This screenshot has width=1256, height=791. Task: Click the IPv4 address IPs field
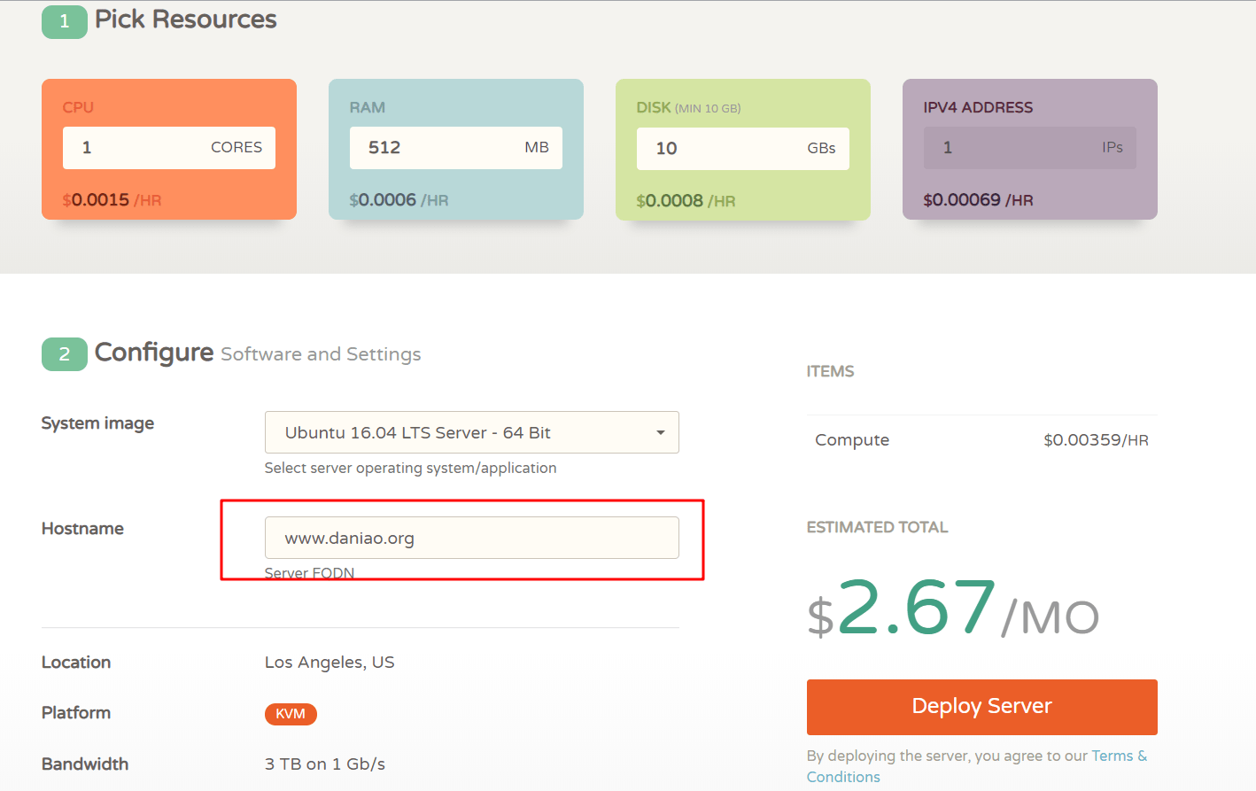click(1030, 148)
